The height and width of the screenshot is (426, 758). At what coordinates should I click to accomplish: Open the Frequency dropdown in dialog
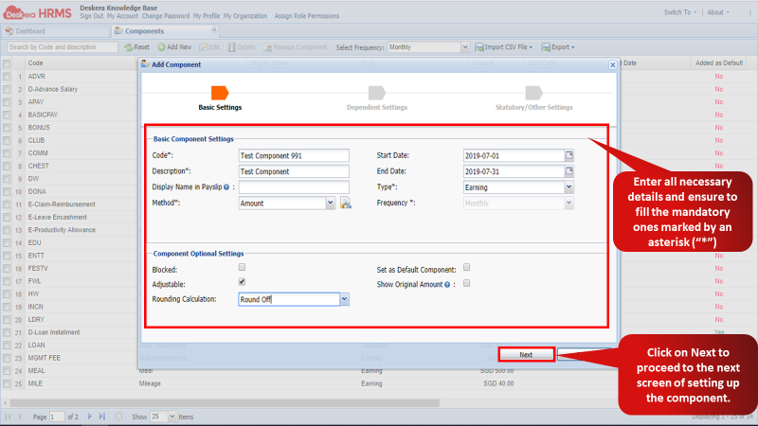pyautogui.click(x=569, y=204)
